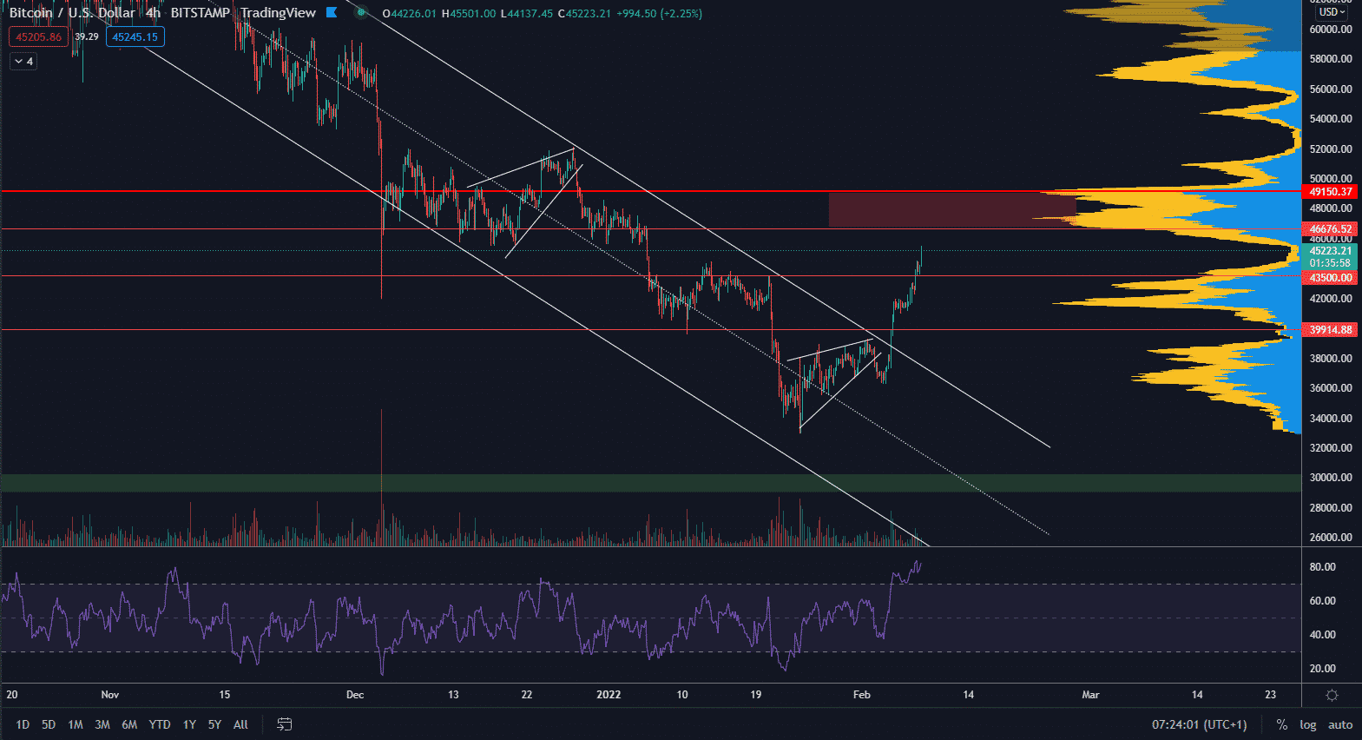Click the 43500.00 price level label
This screenshot has width=1362, height=740.
[1330, 278]
